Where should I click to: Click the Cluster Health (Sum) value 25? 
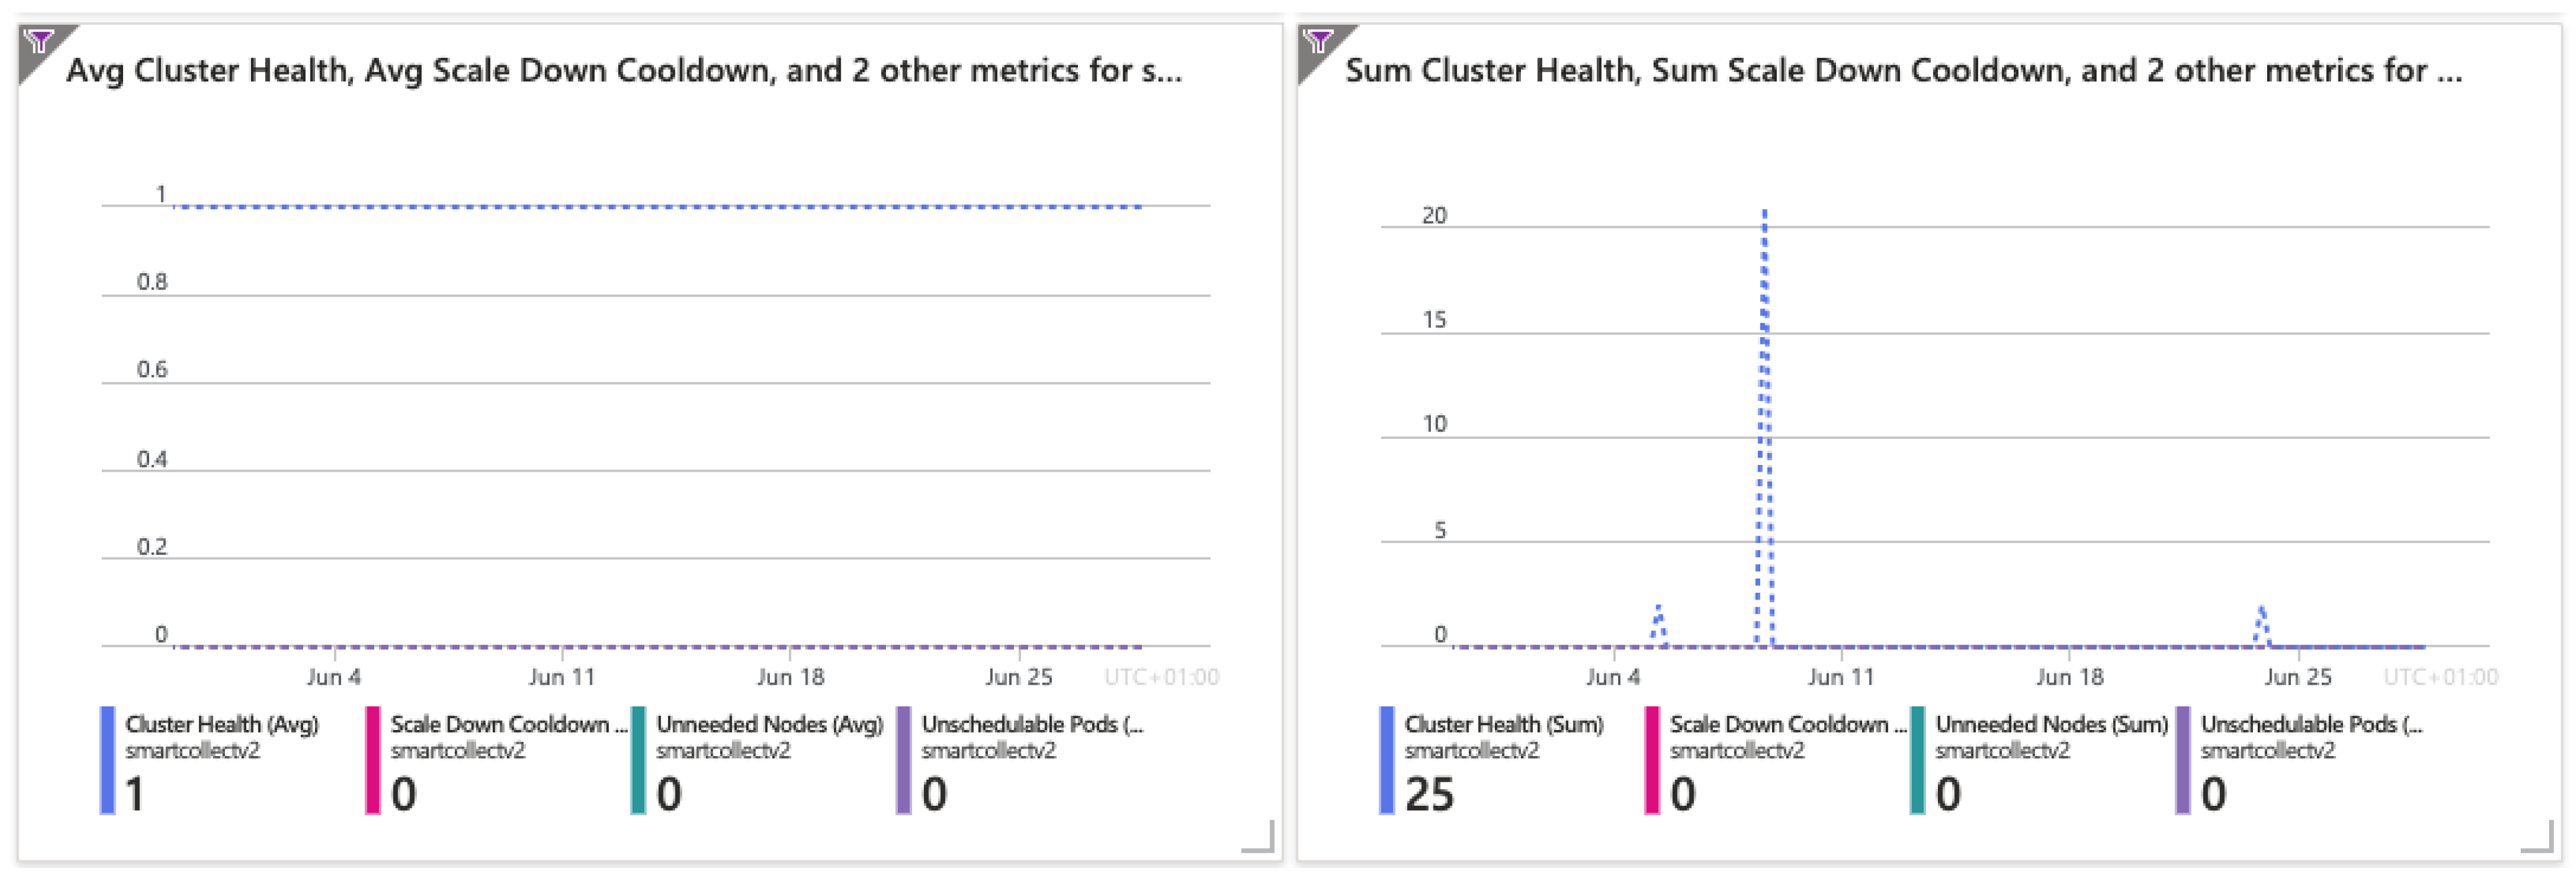[x=1430, y=795]
